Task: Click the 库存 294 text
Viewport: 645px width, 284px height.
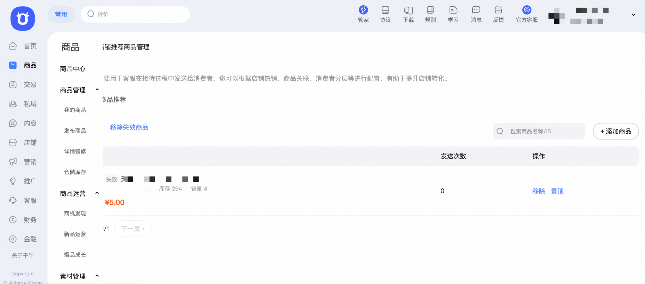Action: coord(170,189)
